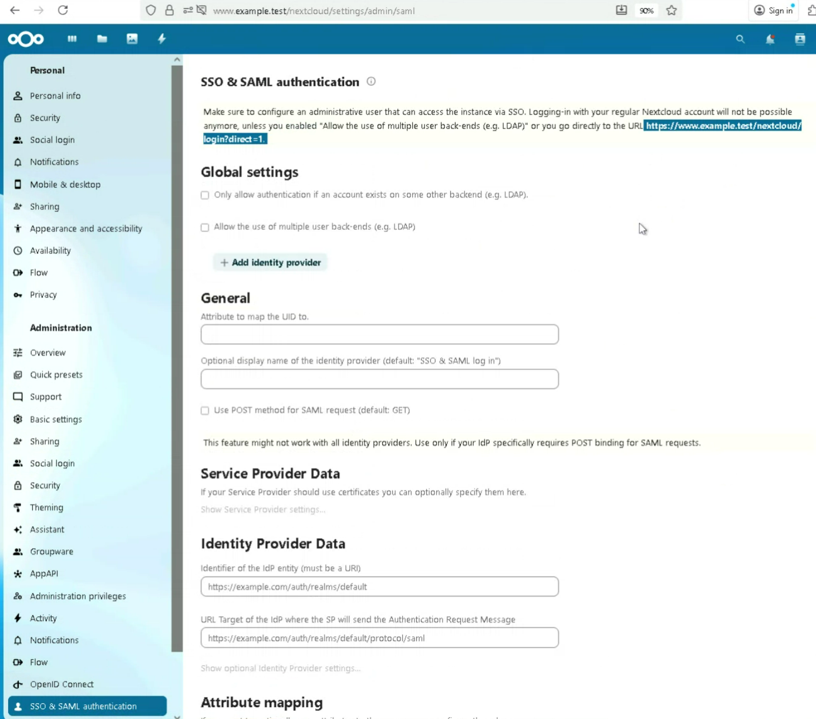Enable Only allow authentication if account exists checkbox
The image size is (816, 719).
(205, 195)
